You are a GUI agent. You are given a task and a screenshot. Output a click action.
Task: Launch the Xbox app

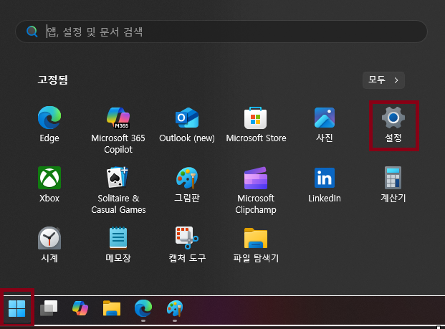point(49,184)
